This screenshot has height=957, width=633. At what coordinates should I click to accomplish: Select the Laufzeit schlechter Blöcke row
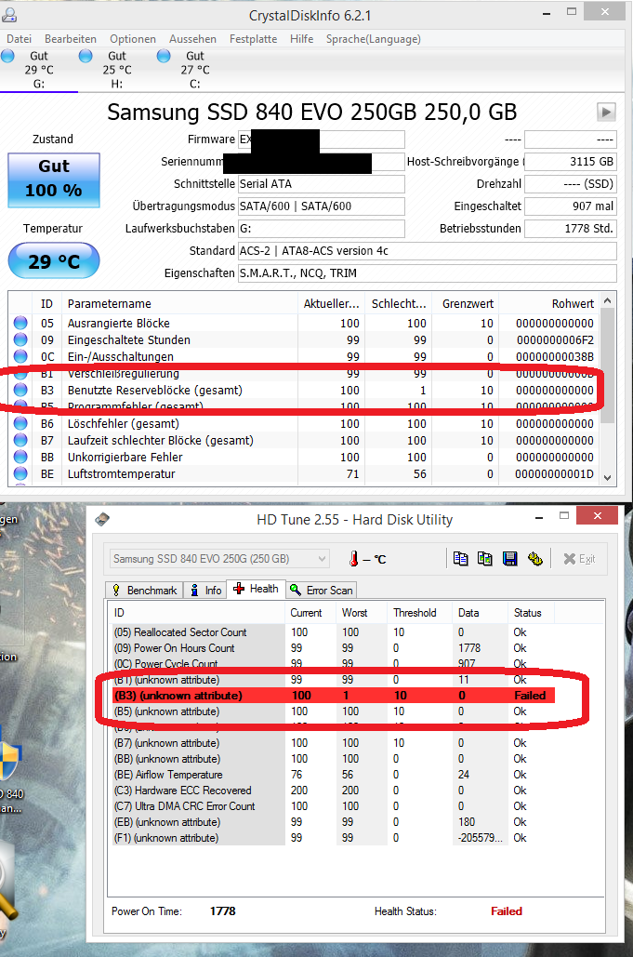pos(304,440)
